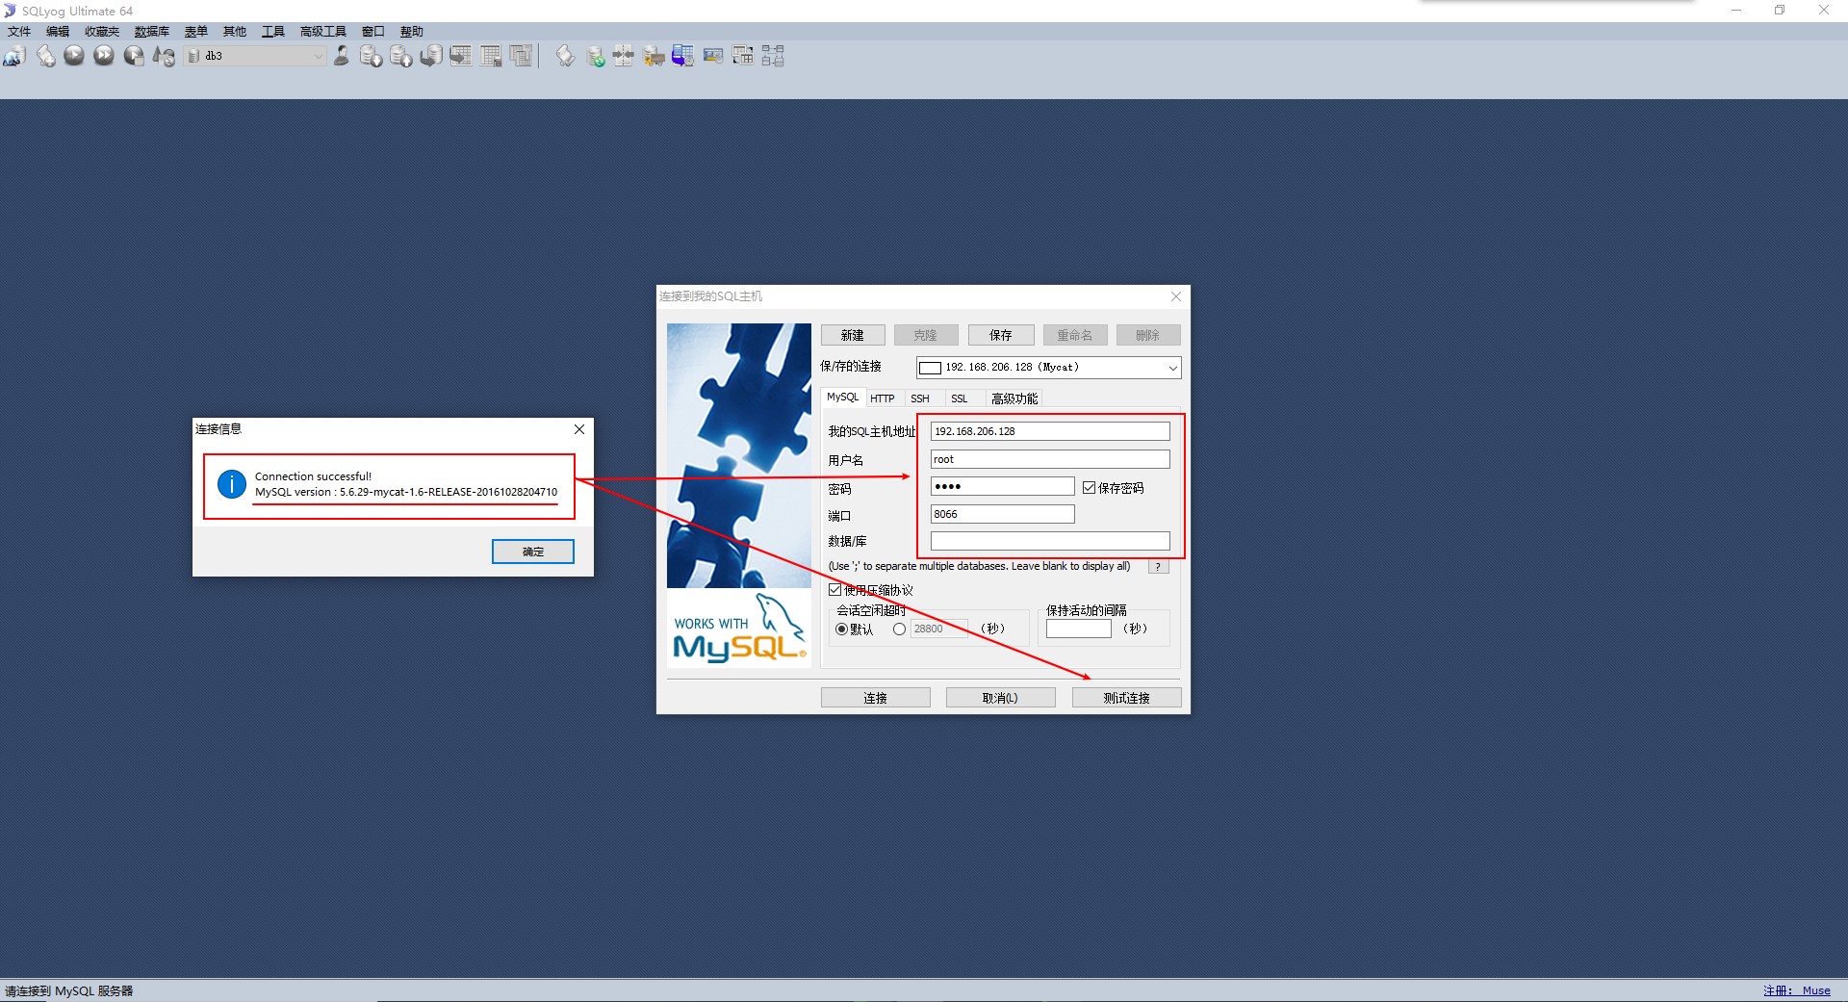Click the keep-alive interval input field

pos(1079,629)
